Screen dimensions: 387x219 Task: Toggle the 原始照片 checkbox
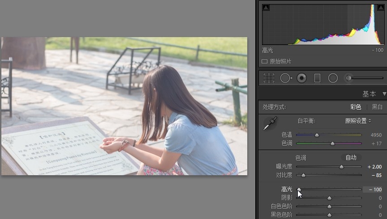pos(265,61)
